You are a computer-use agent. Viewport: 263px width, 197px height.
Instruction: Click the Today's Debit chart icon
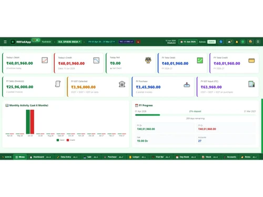(45, 60)
